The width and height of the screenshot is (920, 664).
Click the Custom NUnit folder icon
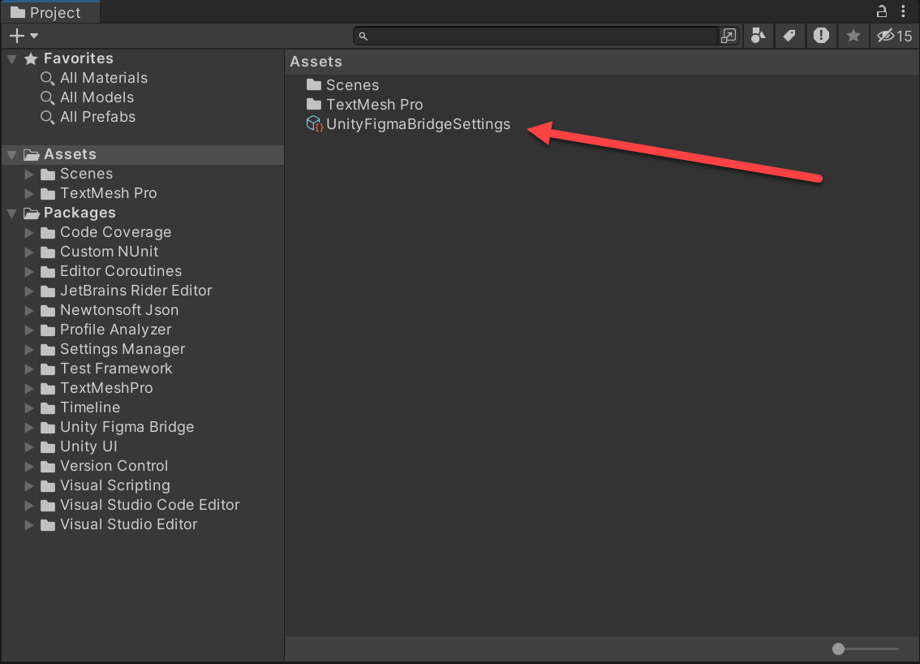coord(48,252)
